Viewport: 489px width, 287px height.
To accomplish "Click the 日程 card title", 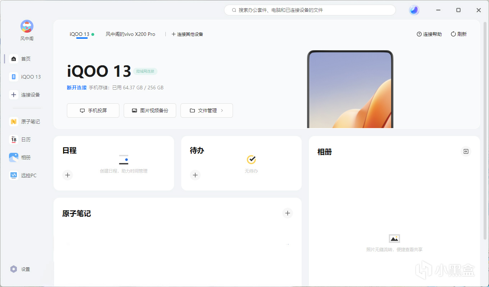I will click(x=69, y=151).
